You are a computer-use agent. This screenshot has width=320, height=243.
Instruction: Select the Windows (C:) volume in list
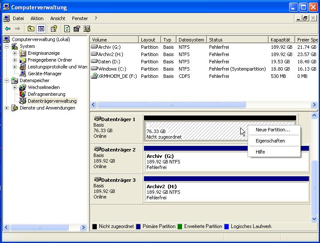pyautogui.click(x=113, y=69)
